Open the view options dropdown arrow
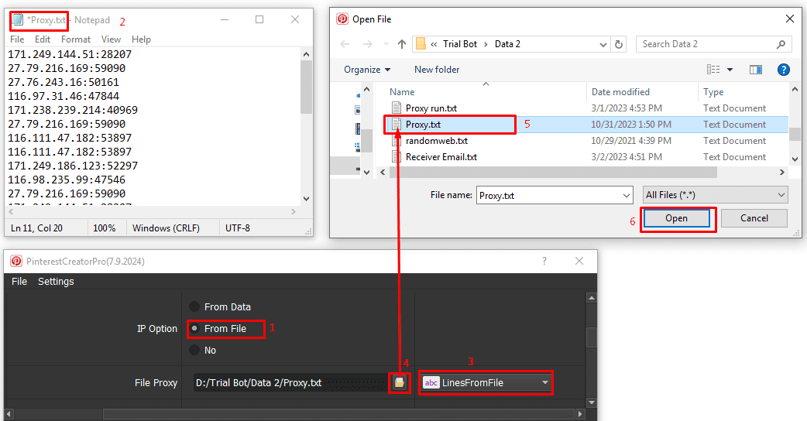 click(730, 70)
